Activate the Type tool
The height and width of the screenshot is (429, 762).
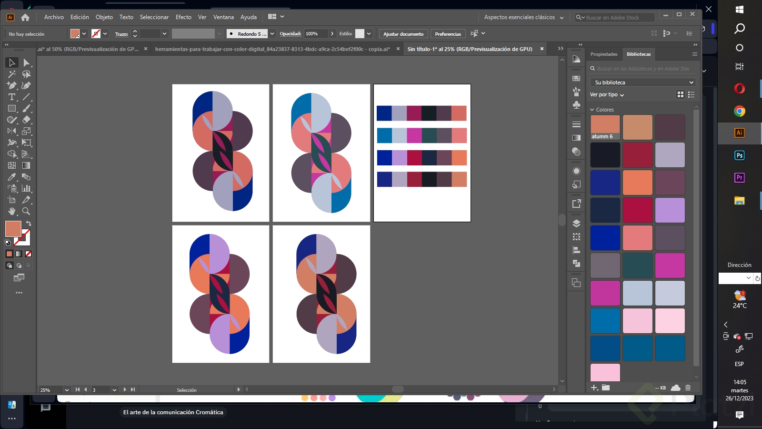tap(12, 97)
